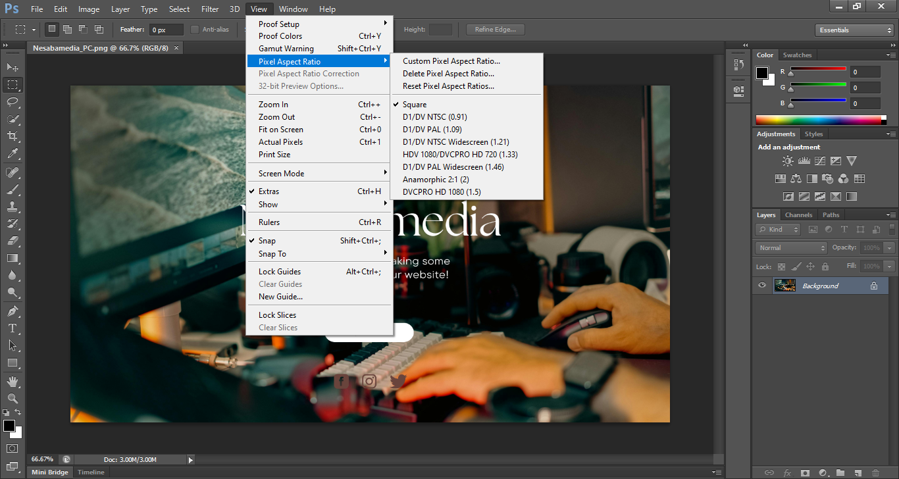
Task: Choose D1/DV PAL (1.09) aspect ratio
Action: pos(432,130)
